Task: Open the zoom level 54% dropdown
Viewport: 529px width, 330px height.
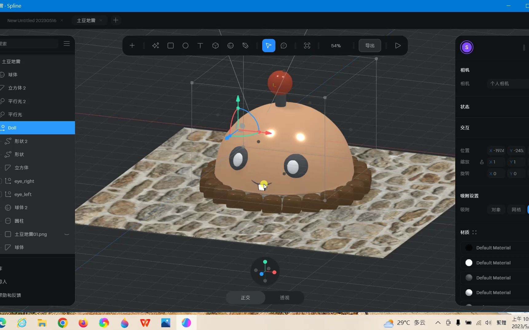Action: pos(336,46)
